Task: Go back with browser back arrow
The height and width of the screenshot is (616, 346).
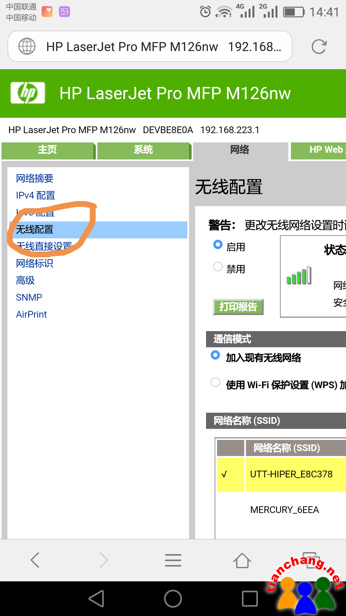Action: [x=35, y=560]
